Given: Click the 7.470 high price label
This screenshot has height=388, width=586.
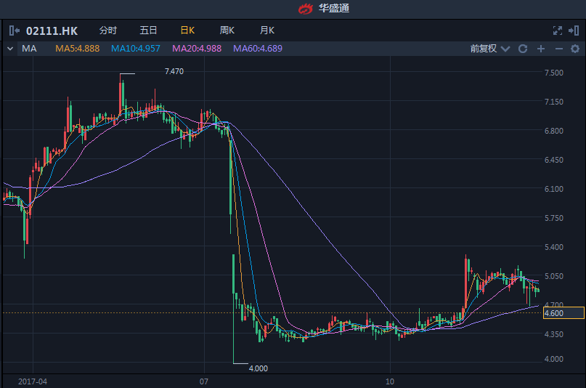Looking at the screenshot, I should [x=174, y=71].
